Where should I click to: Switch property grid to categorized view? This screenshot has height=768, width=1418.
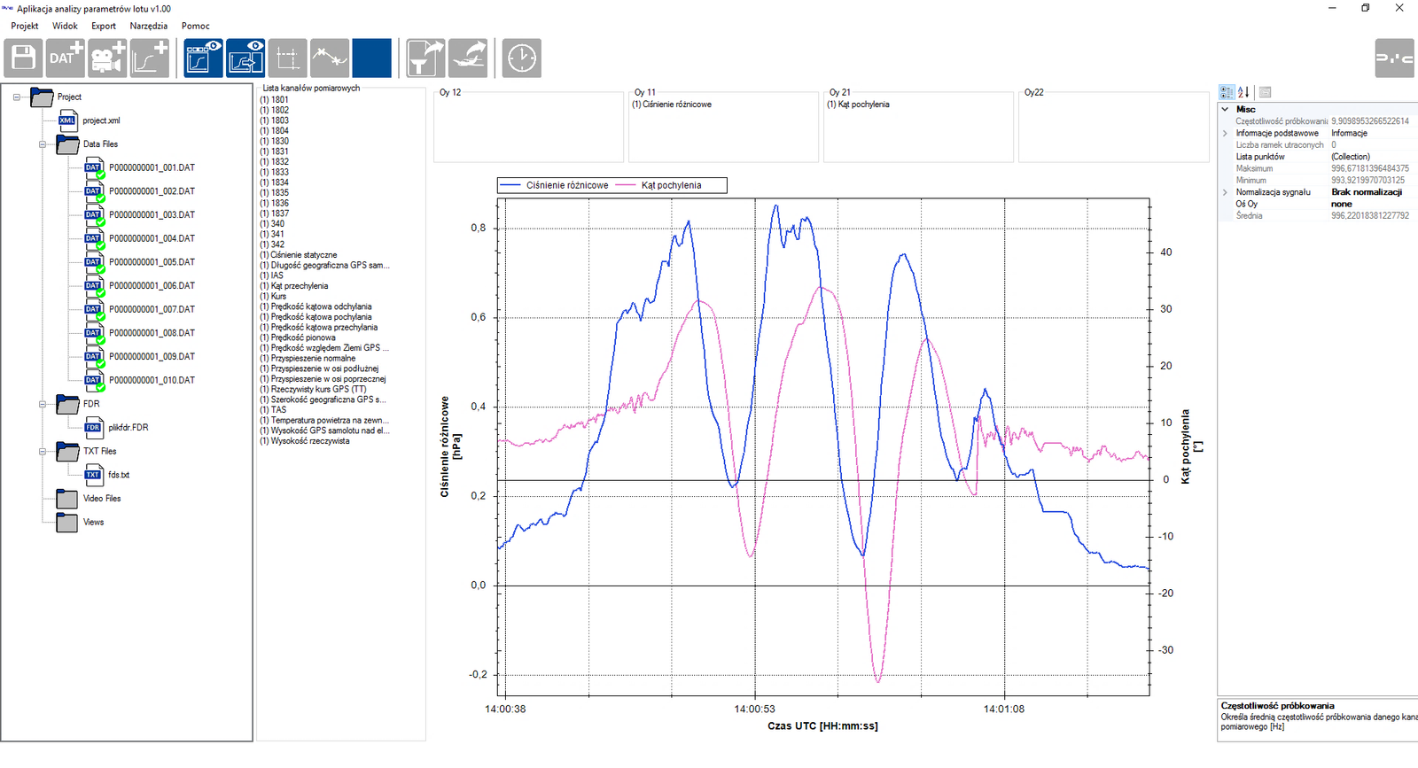1227,92
